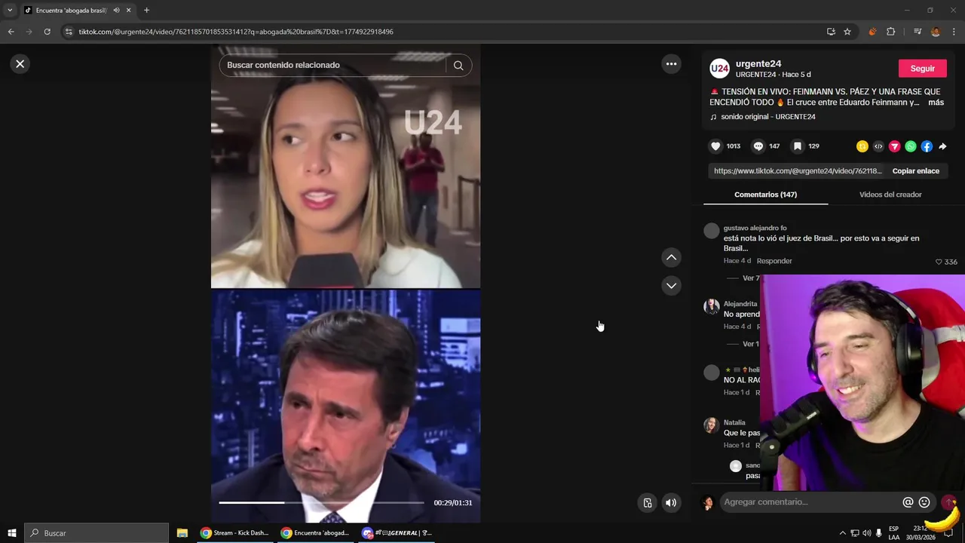View site information icon in address bar
Screen dimensions: 965x543
pyautogui.click(x=69, y=32)
